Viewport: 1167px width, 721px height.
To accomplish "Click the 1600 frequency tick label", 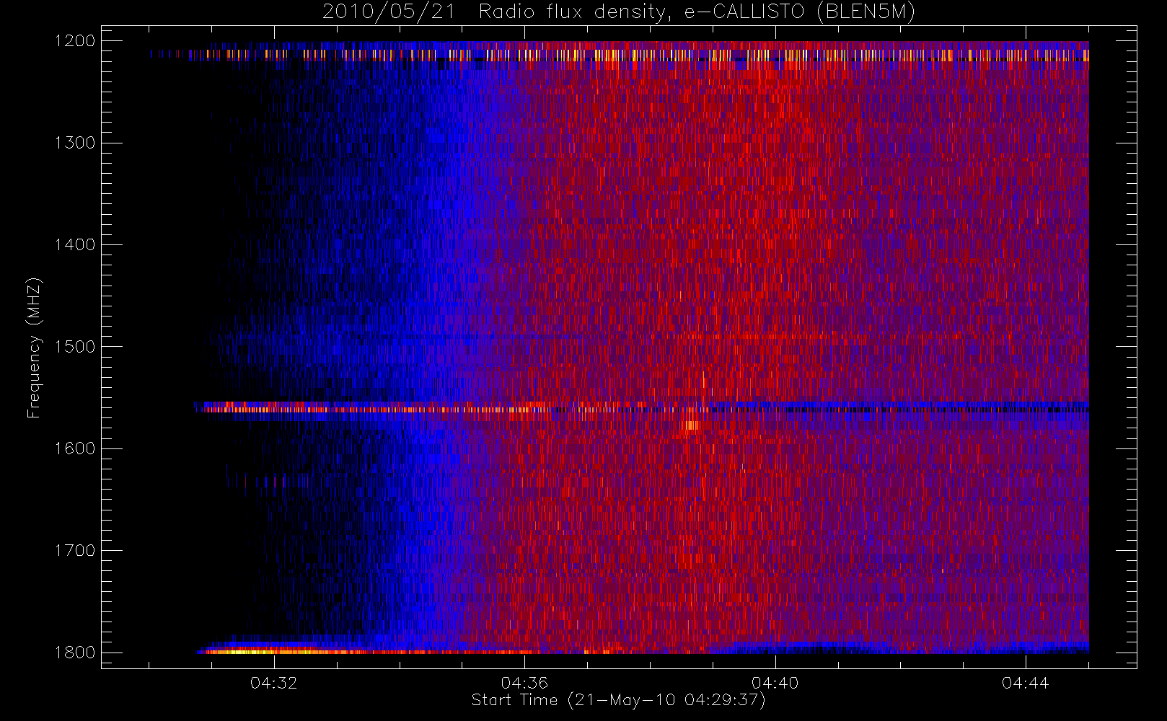I will pos(75,448).
